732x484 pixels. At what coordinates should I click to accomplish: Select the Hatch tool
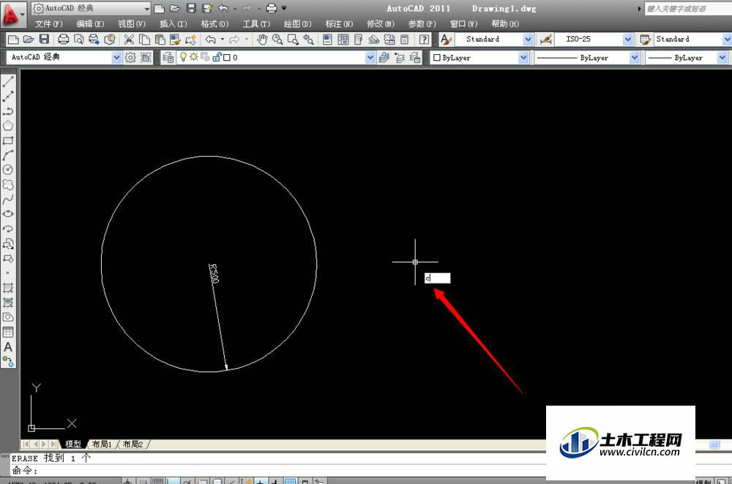click(8, 288)
